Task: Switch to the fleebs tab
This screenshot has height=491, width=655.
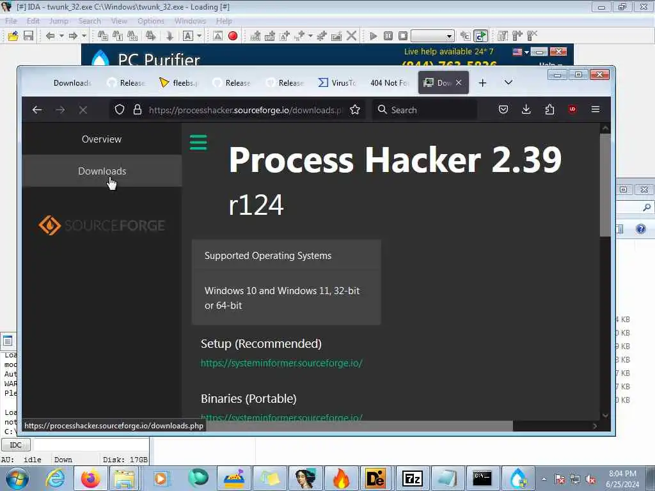Action: coord(179,82)
